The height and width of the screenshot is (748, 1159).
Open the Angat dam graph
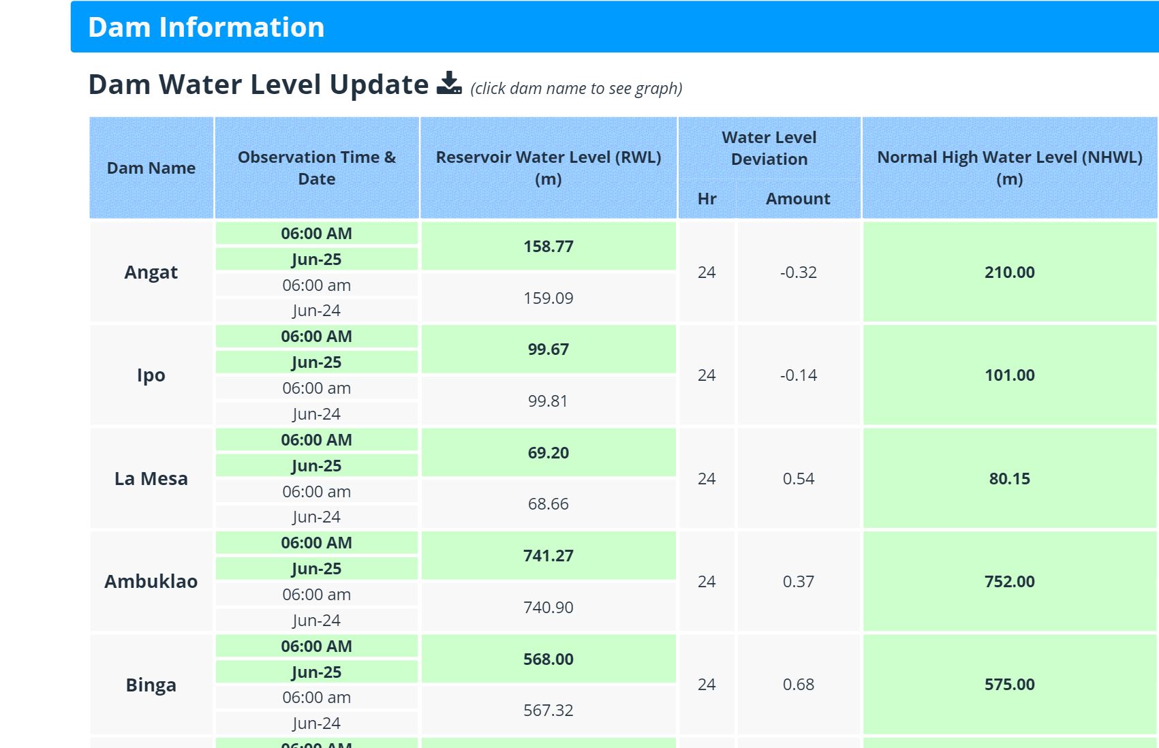click(151, 272)
